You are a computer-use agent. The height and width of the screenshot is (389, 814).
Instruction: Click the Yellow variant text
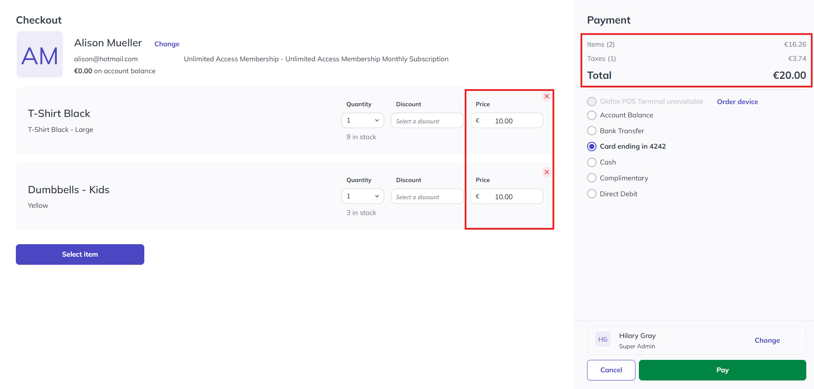(38, 206)
